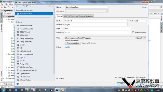Collapse the mysiteday61 project tree root
163x92 pixels.
coord(4,17)
